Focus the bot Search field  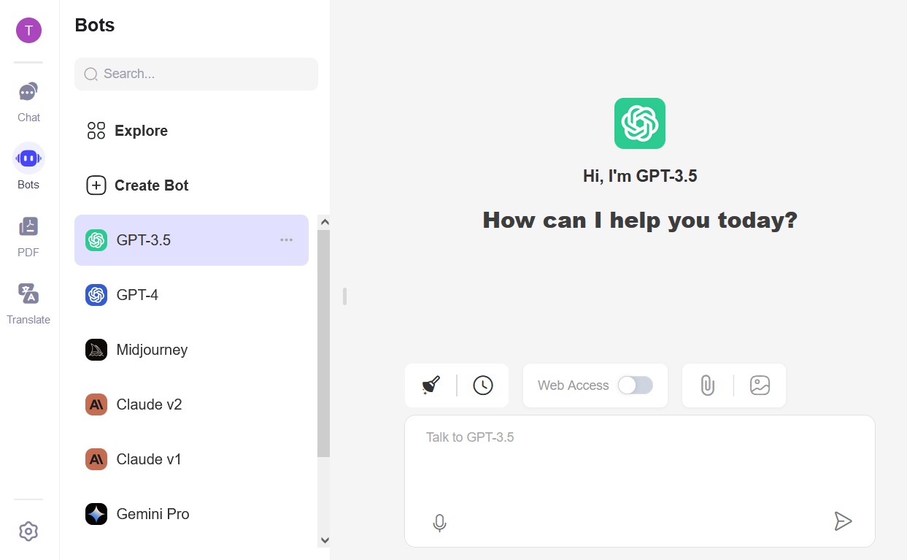[196, 74]
